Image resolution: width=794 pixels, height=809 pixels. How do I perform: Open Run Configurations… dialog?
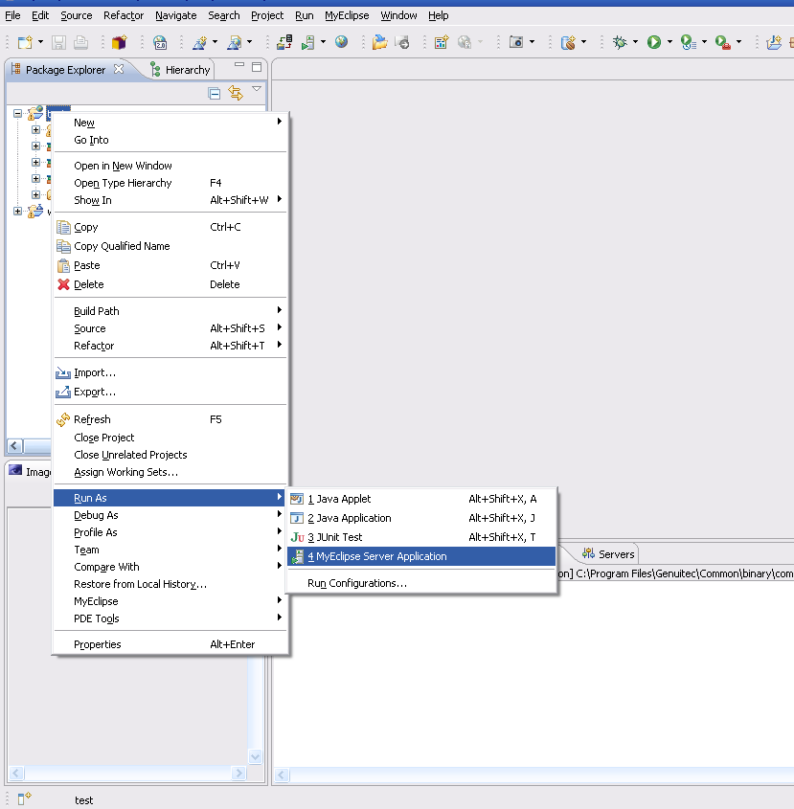pos(421,583)
